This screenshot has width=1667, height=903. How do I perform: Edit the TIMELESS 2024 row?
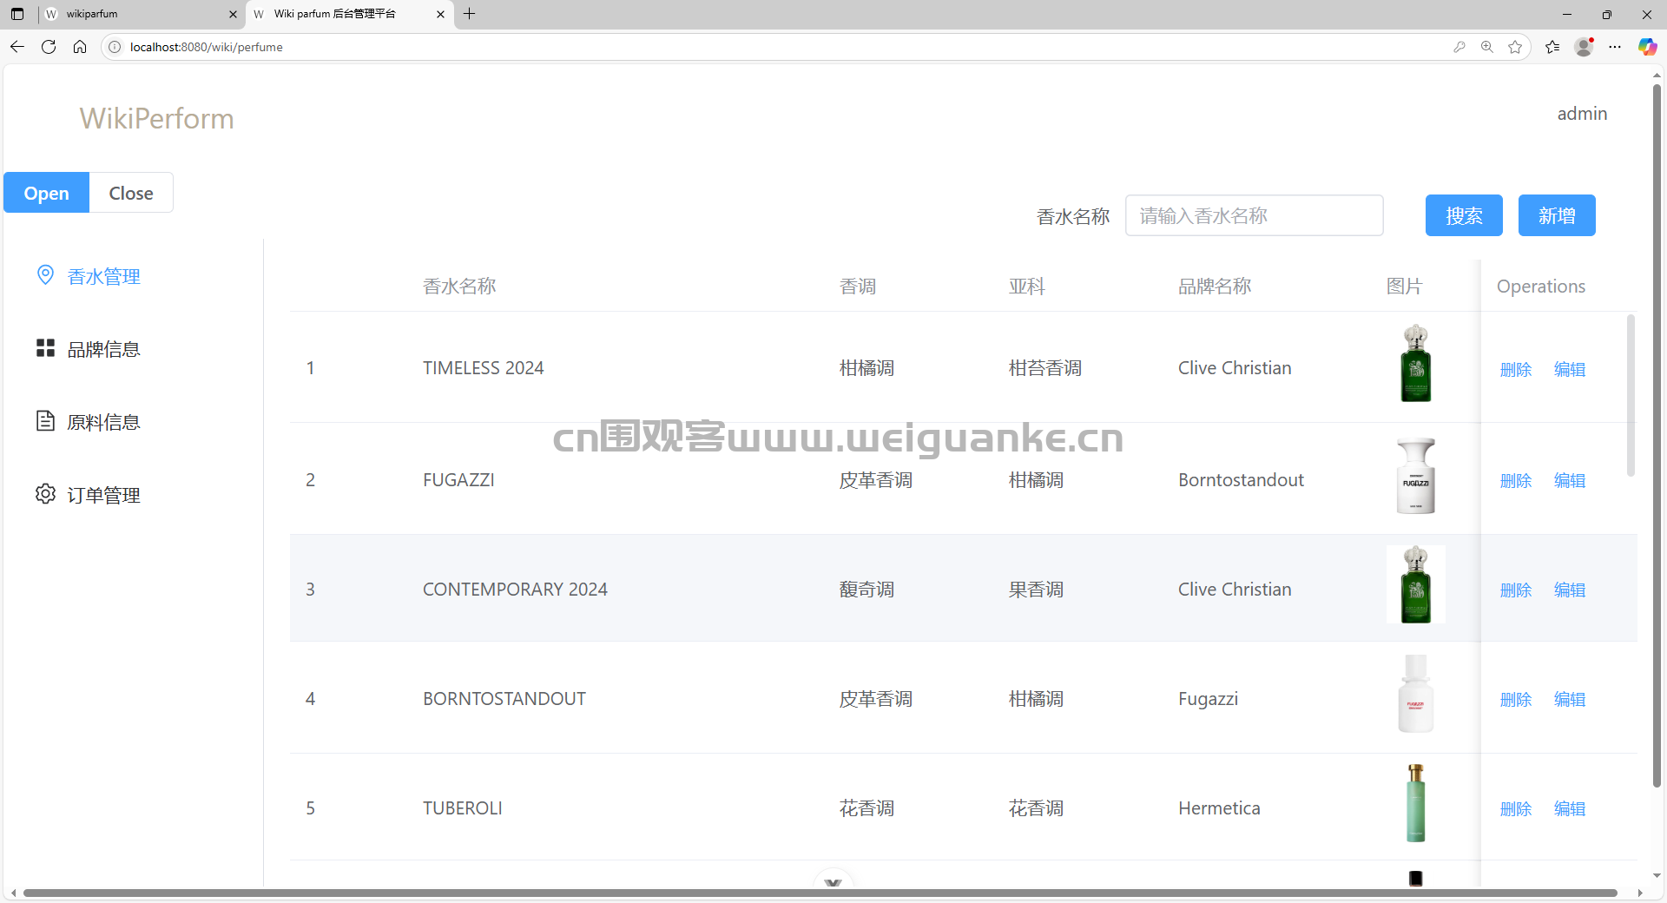click(x=1570, y=369)
